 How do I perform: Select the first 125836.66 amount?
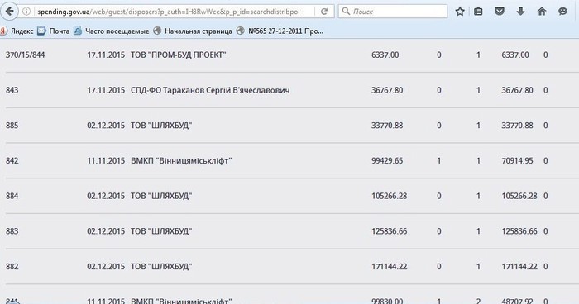[390, 231]
